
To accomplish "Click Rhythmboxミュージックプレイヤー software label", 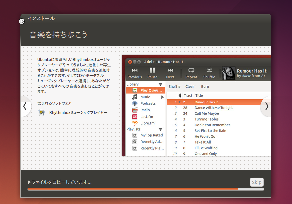I will (78, 112).
